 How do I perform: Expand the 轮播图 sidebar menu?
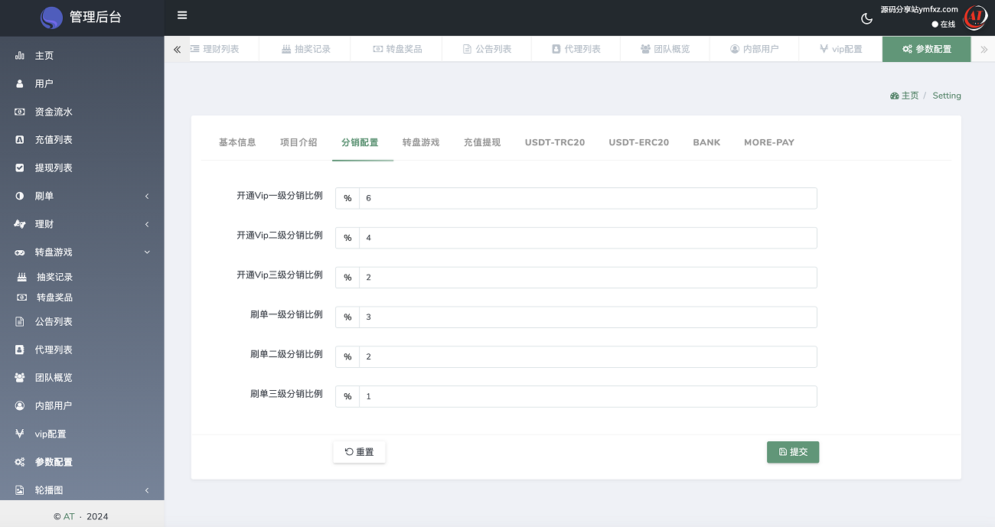[82, 490]
